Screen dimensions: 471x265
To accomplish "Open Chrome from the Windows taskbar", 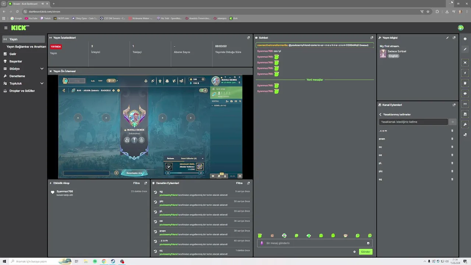I will [x=104, y=261].
